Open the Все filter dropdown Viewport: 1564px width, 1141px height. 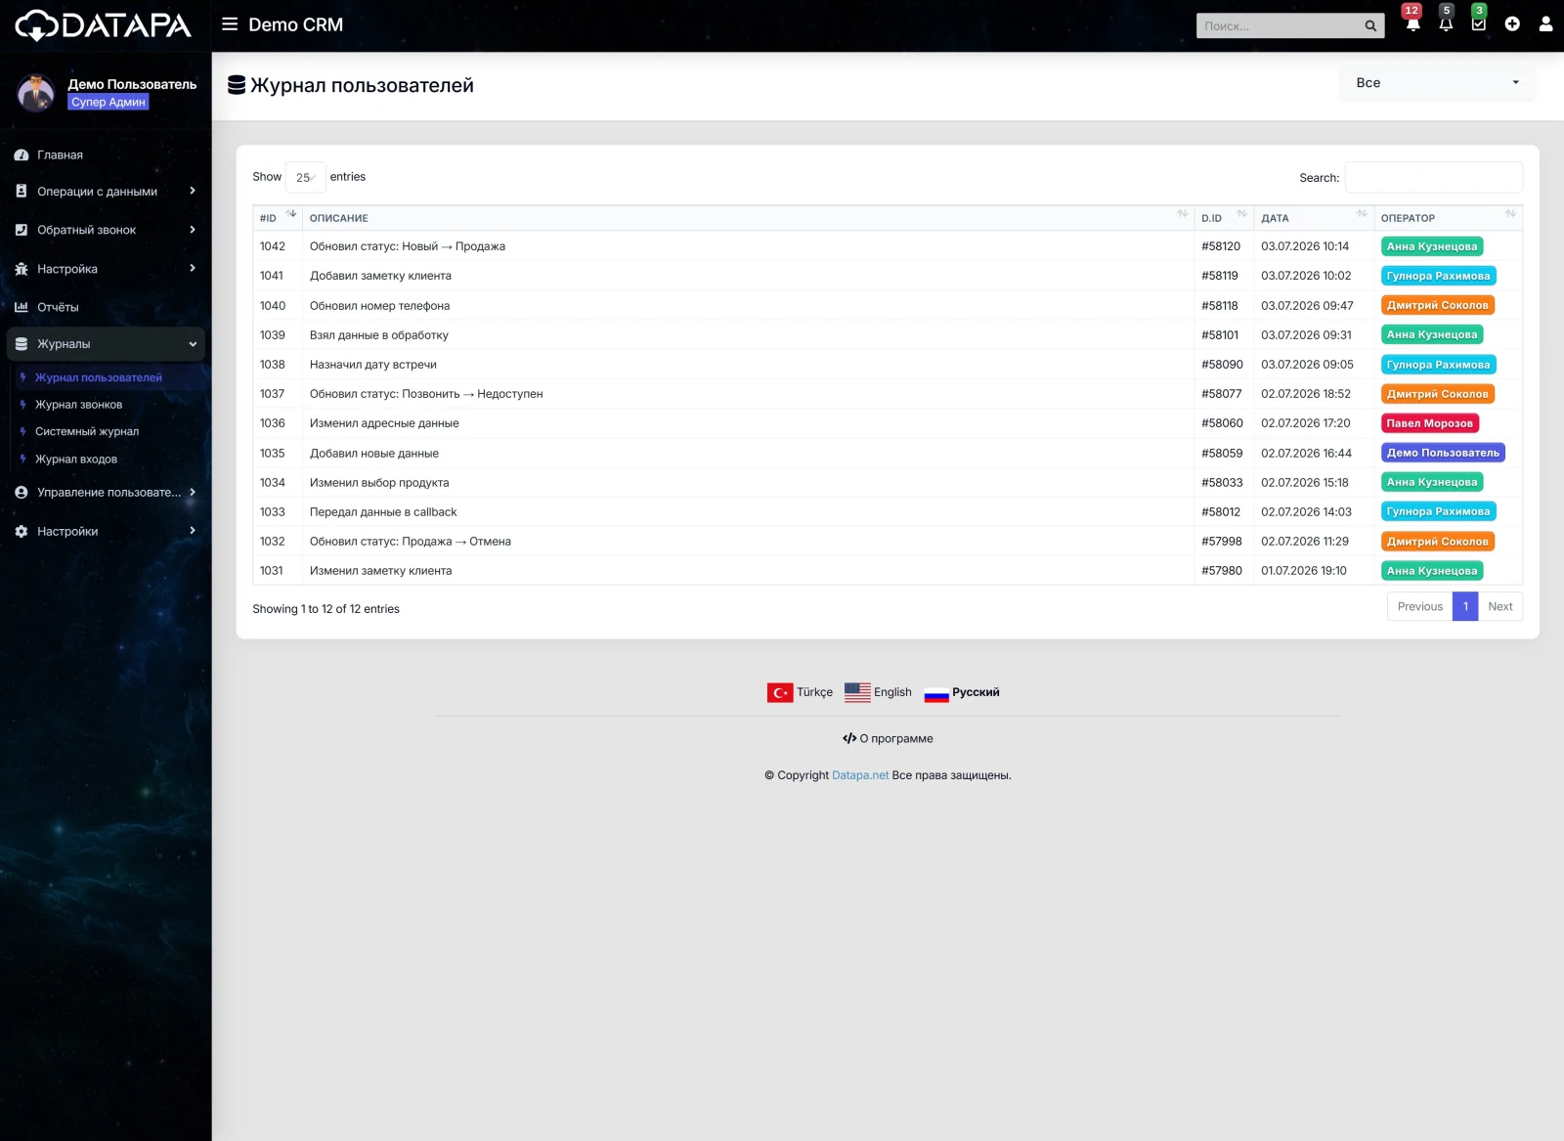click(1437, 83)
